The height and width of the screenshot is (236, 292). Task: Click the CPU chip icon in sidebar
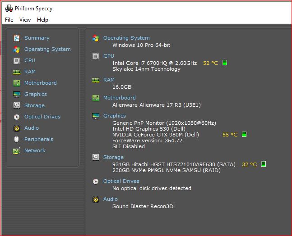pos(17,61)
